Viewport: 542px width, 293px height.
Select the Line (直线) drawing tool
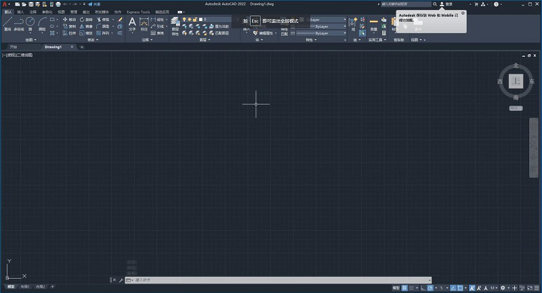[x=7, y=24]
